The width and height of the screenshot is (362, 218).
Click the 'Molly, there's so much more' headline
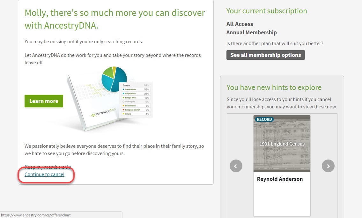(x=115, y=19)
